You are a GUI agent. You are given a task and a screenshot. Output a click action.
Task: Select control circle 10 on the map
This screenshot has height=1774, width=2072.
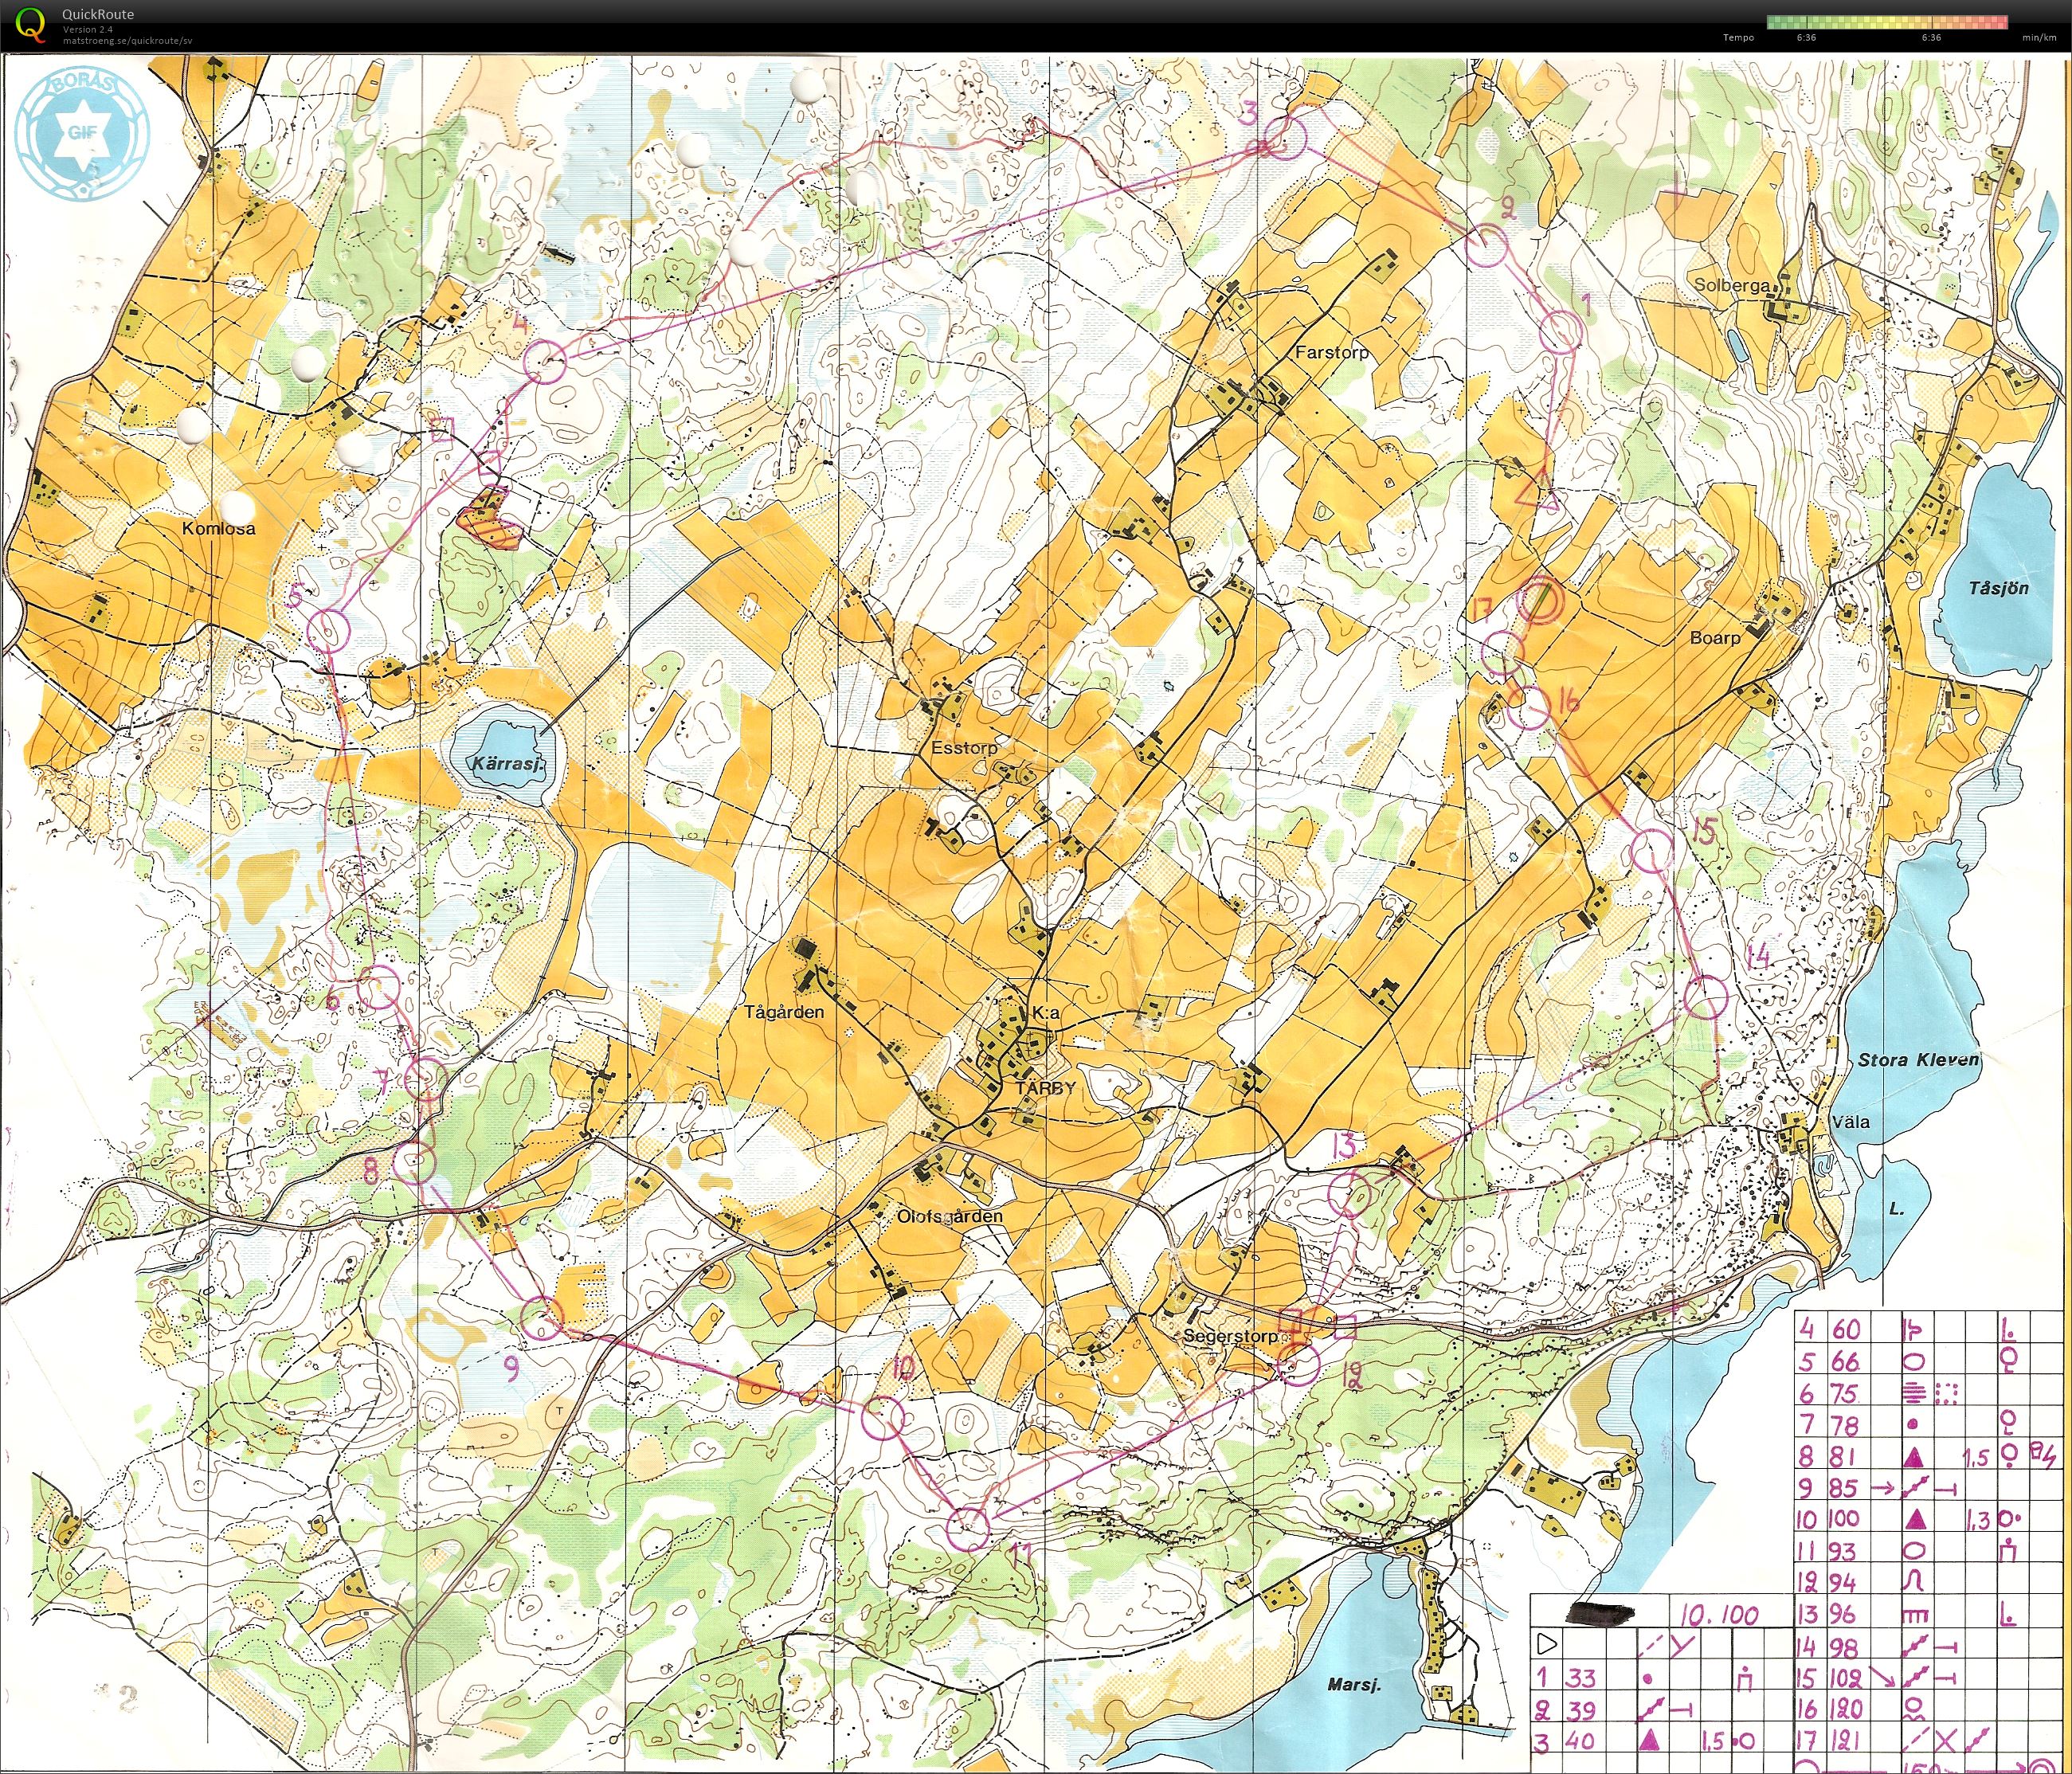(884, 1418)
